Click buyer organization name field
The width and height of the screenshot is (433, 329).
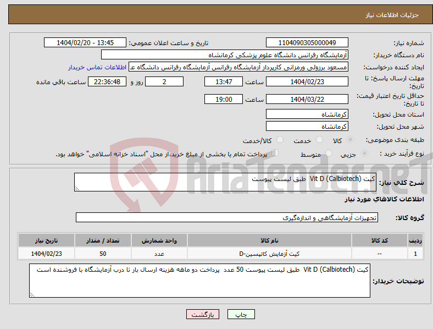pos(225,54)
